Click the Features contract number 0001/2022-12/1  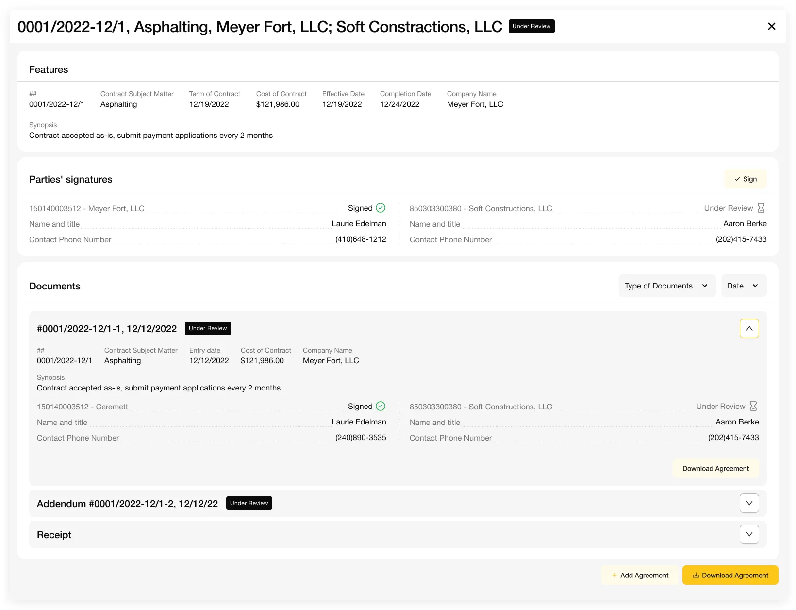57,104
